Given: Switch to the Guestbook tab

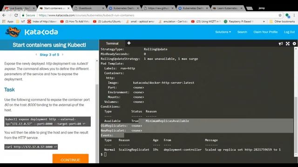Looking at the screenshot, I should pyautogui.click(x=89, y=8).
